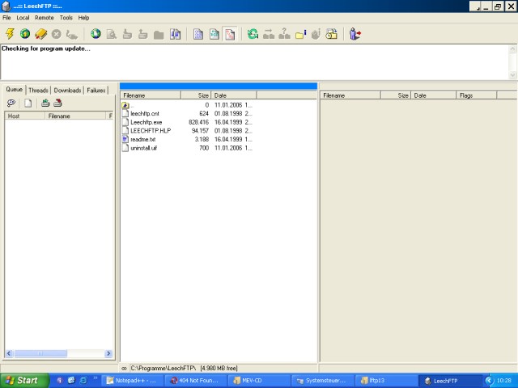Open the Windows Start button

coord(24,381)
